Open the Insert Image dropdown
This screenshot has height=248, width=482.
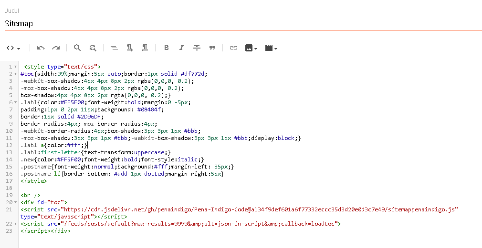251,48
